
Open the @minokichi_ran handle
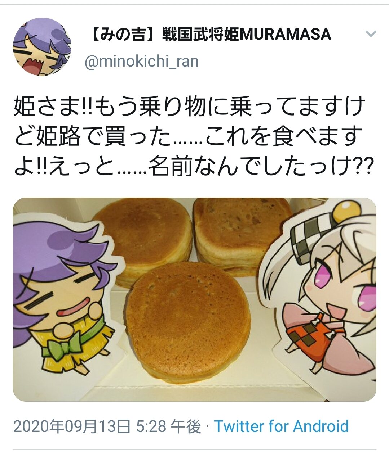[141, 61]
